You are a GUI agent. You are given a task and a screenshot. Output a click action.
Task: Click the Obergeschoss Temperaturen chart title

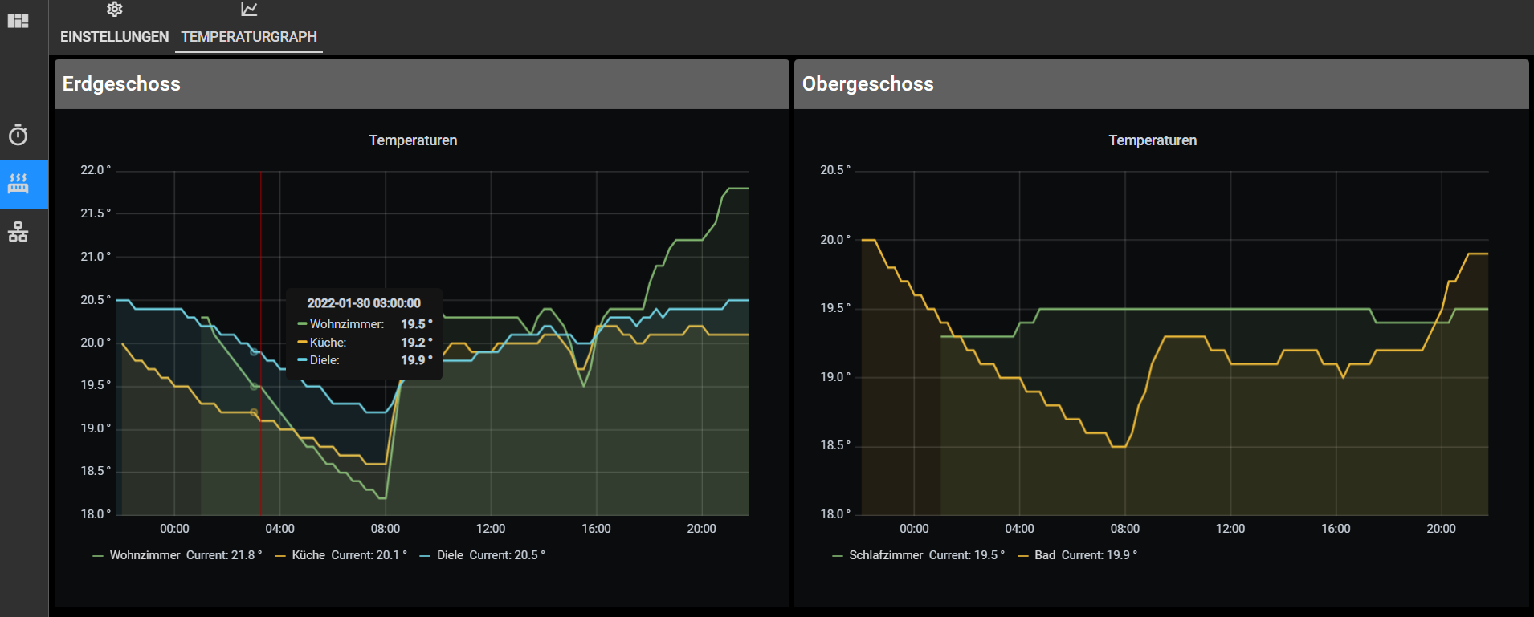coord(1153,140)
